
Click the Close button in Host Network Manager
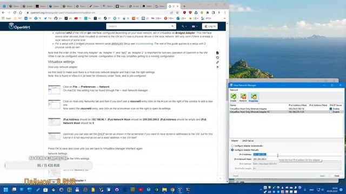tap(336, 176)
